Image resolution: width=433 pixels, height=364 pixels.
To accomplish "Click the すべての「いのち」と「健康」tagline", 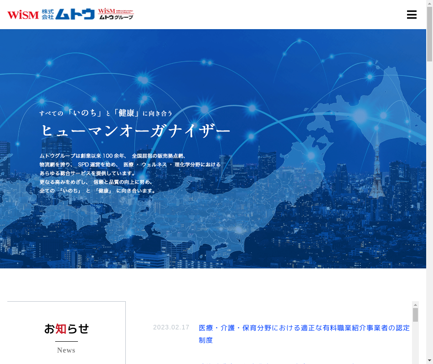I will 106,113.
